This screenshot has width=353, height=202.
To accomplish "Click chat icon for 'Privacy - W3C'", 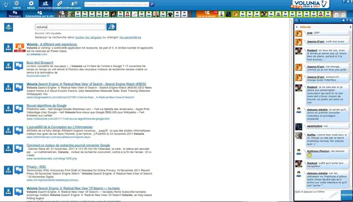I will (19, 170).
